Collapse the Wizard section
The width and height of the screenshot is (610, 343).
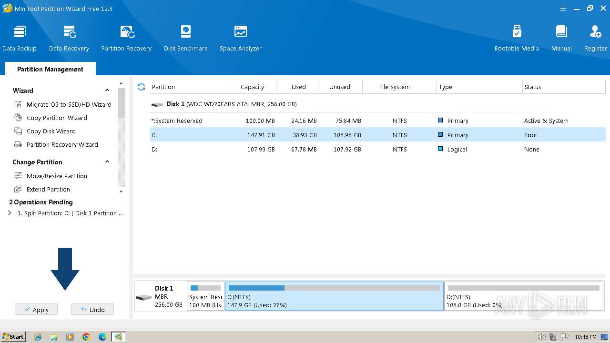[107, 91]
